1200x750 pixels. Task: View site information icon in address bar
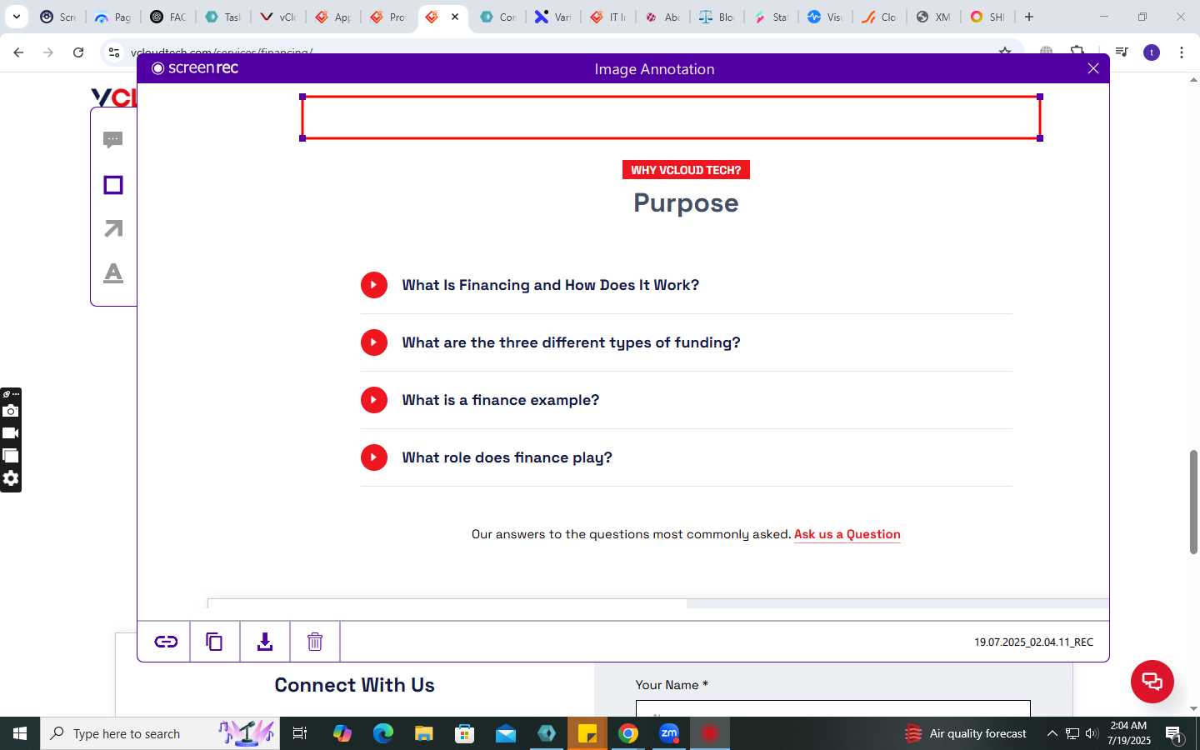pyautogui.click(x=114, y=52)
